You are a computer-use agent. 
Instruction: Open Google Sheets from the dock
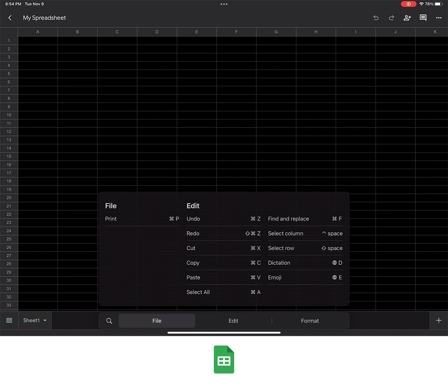(224, 359)
